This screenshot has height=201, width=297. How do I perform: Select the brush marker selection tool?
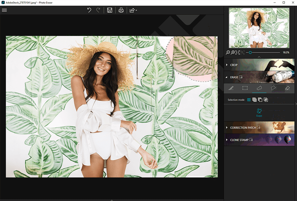231,88
